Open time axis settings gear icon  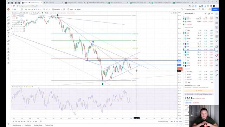[180, 118]
